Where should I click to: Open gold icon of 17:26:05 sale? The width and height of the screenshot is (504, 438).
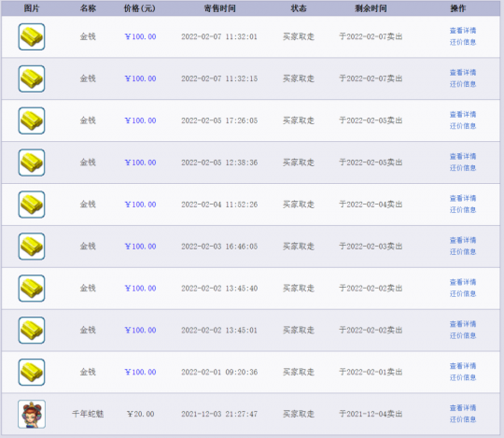(32, 120)
